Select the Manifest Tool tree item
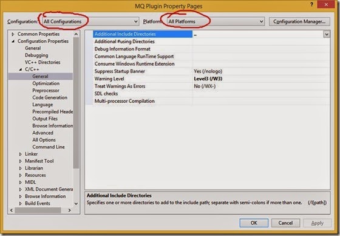Image resolution: width=340 pixels, height=236 pixels. point(39,161)
